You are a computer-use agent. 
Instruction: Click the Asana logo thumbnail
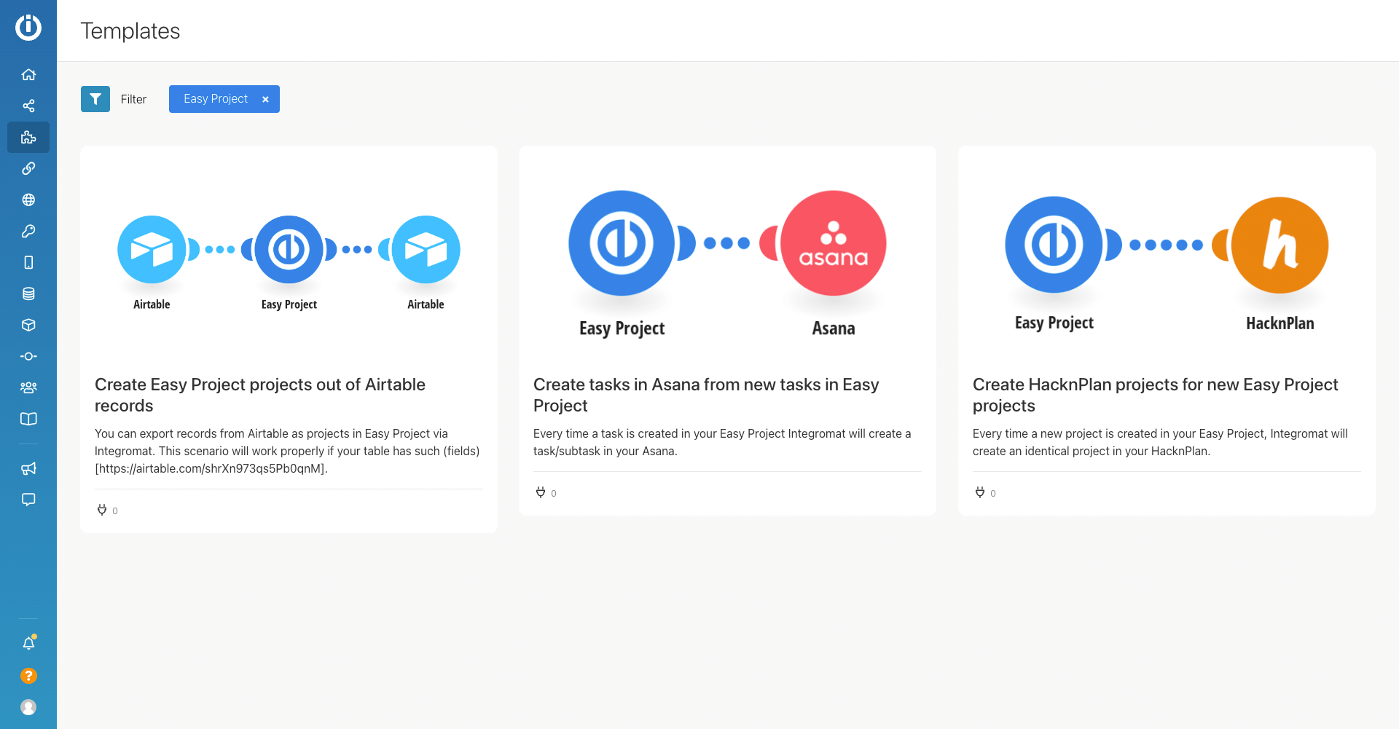tap(833, 243)
